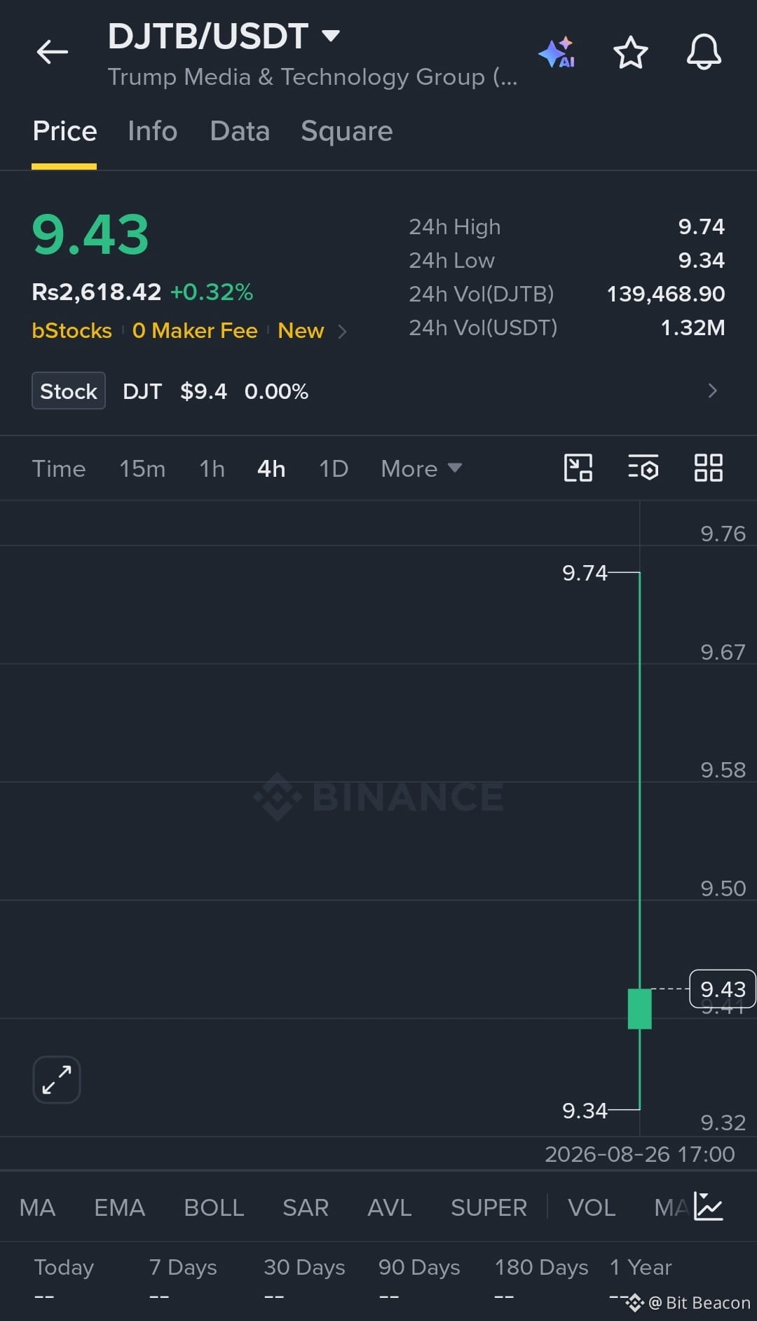Image resolution: width=757 pixels, height=1321 pixels.
Task: Open the DJT stock row chevron
Action: coord(713,391)
